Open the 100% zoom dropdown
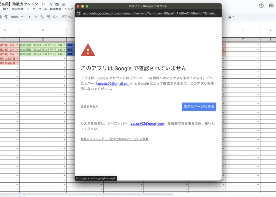The image size is (276, 197). coord(17,17)
